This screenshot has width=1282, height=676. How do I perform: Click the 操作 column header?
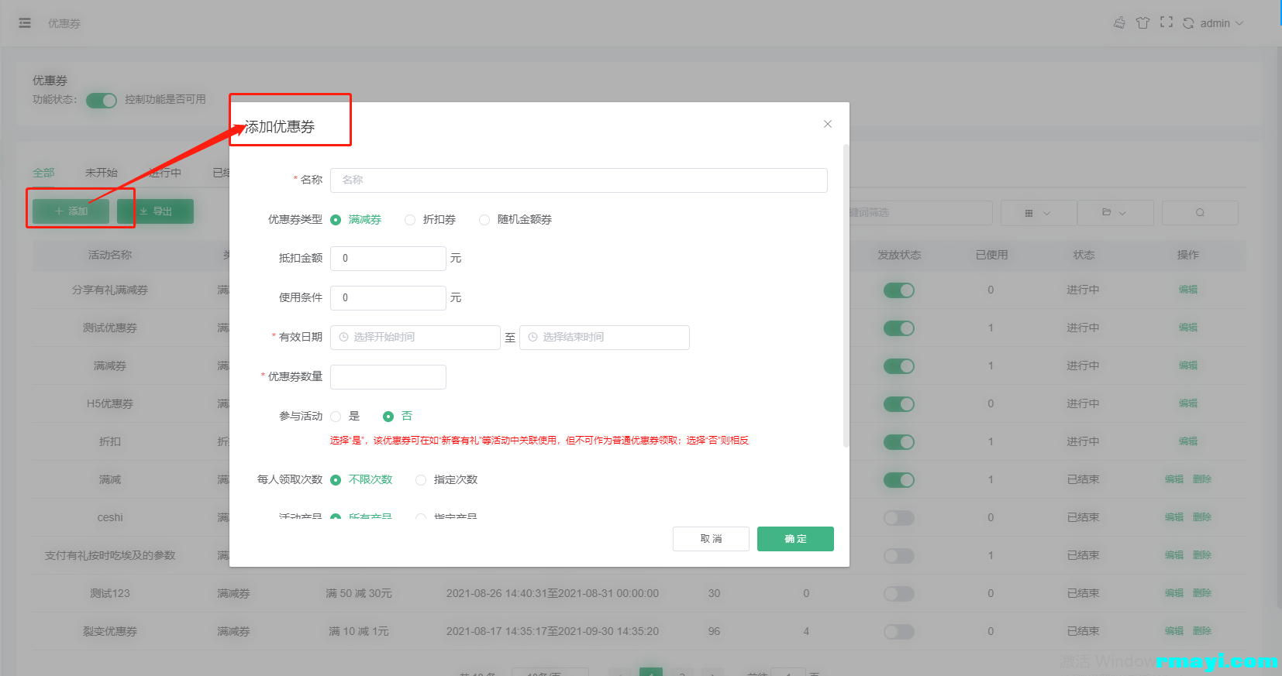(x=1188, y=255)
